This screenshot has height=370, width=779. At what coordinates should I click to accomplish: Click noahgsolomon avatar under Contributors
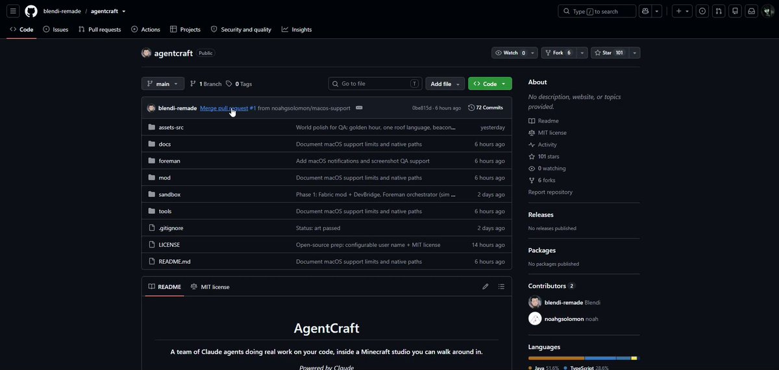535,319
